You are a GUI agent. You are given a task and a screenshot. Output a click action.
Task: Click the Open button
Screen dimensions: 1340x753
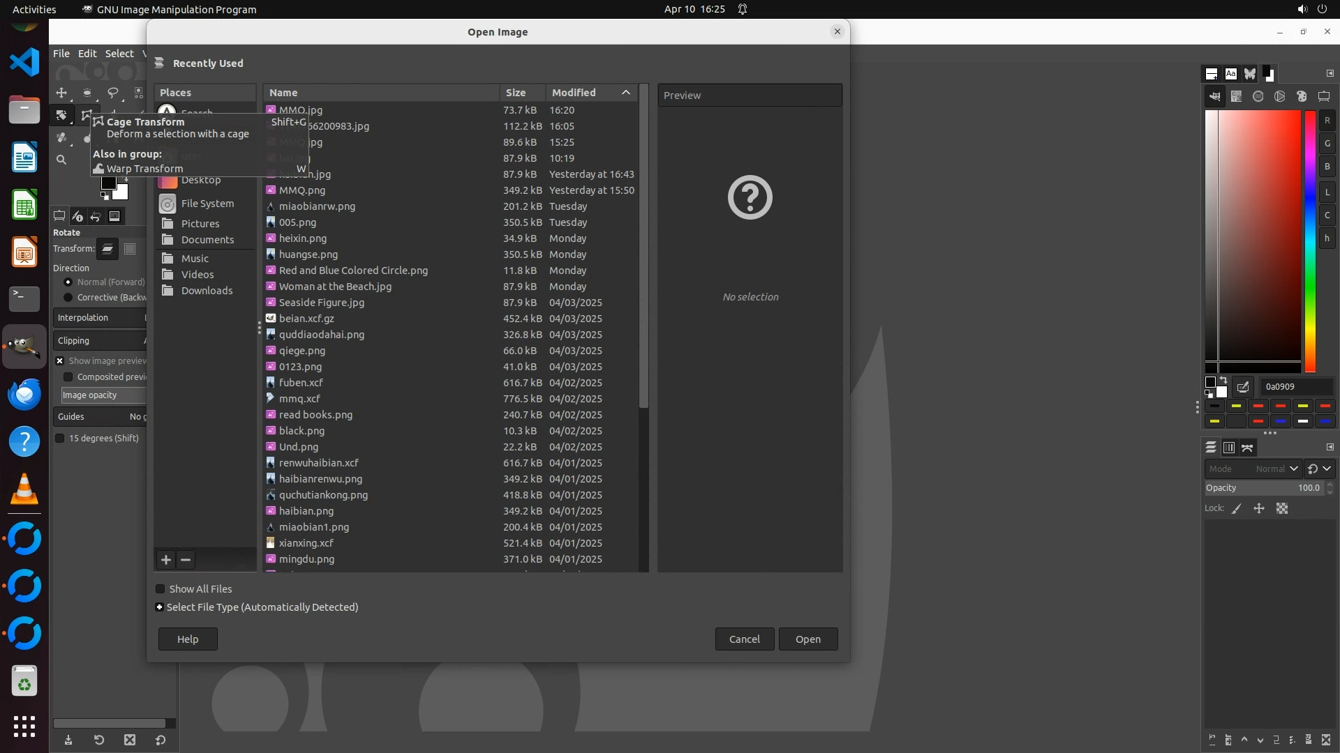tap(807, 639)
